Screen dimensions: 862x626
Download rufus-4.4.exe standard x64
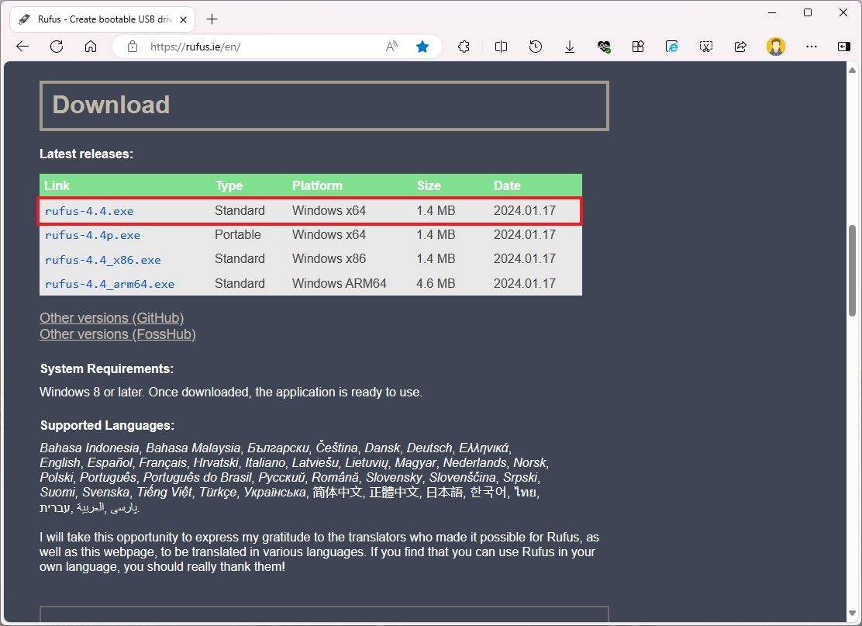89,211
